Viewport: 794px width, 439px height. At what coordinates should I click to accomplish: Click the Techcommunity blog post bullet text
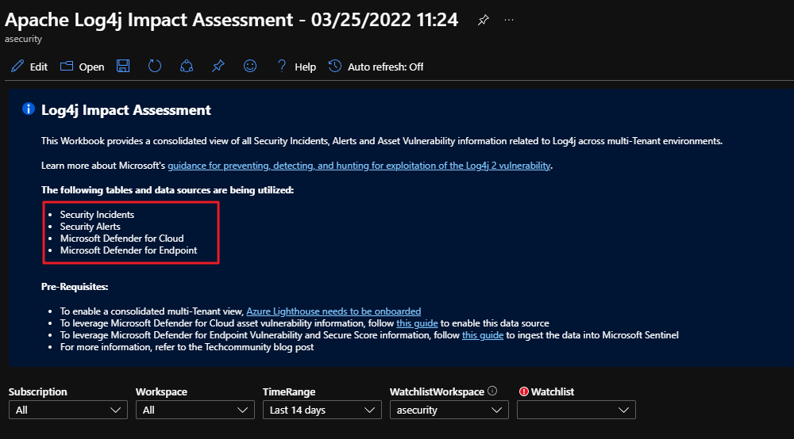(187, 347)
